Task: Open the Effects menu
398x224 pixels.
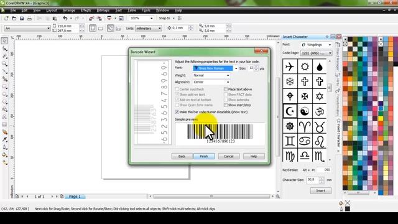Action: point(86,11)
